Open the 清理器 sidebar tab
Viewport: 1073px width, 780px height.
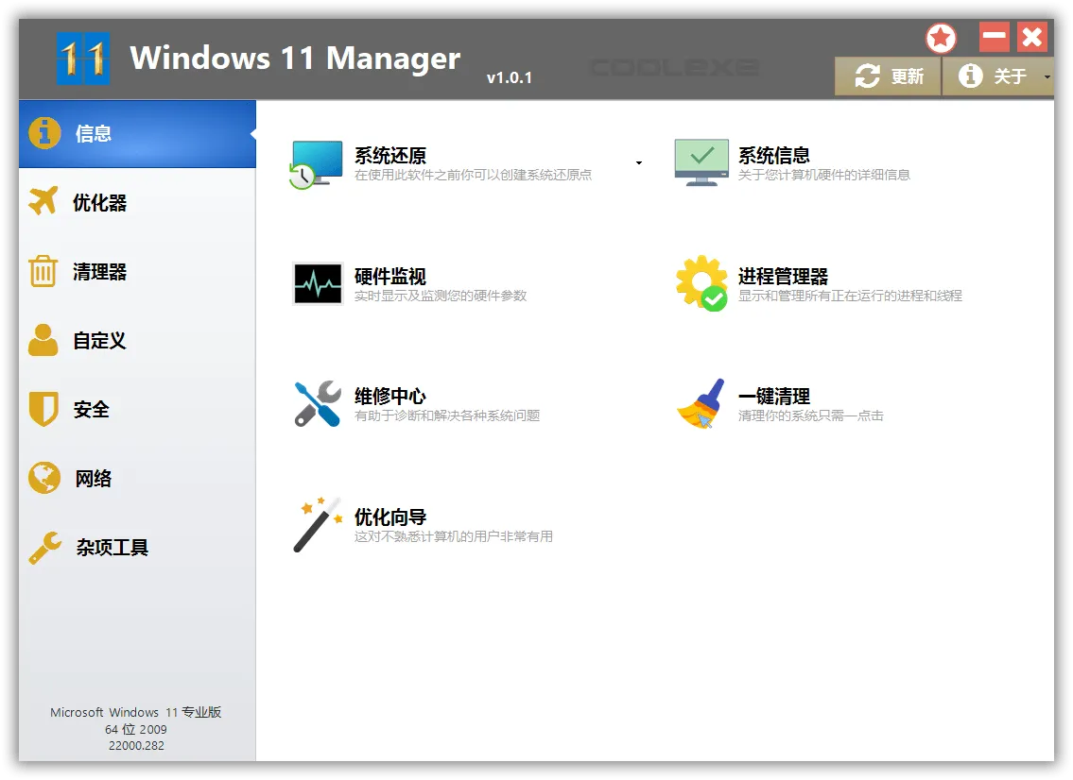[x=137, y=271]
